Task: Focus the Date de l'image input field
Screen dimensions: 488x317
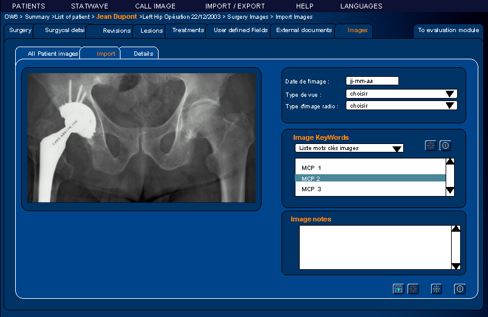Action: pyautogui.click(x=372, y=81)
